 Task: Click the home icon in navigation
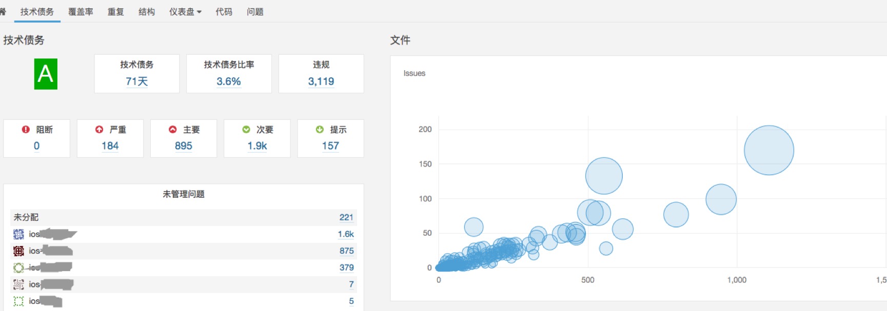coord(3,11)
